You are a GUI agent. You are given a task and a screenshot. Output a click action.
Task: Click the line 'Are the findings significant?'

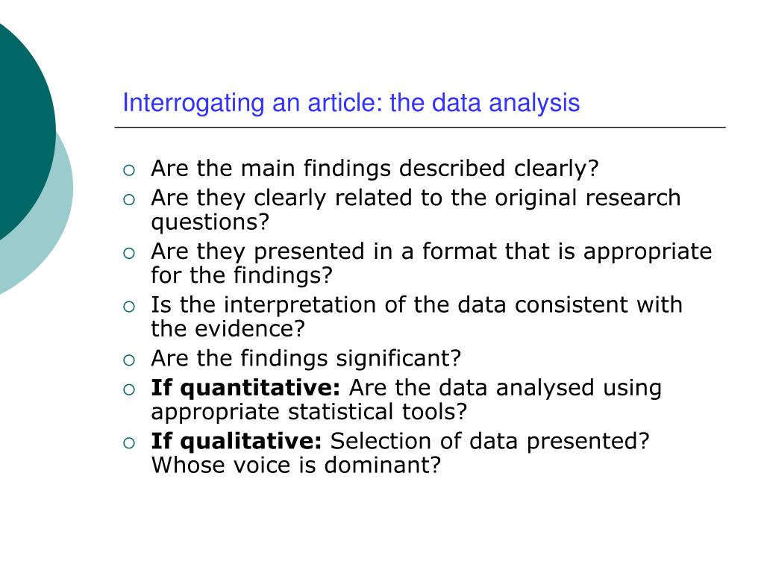coord(306,359)
